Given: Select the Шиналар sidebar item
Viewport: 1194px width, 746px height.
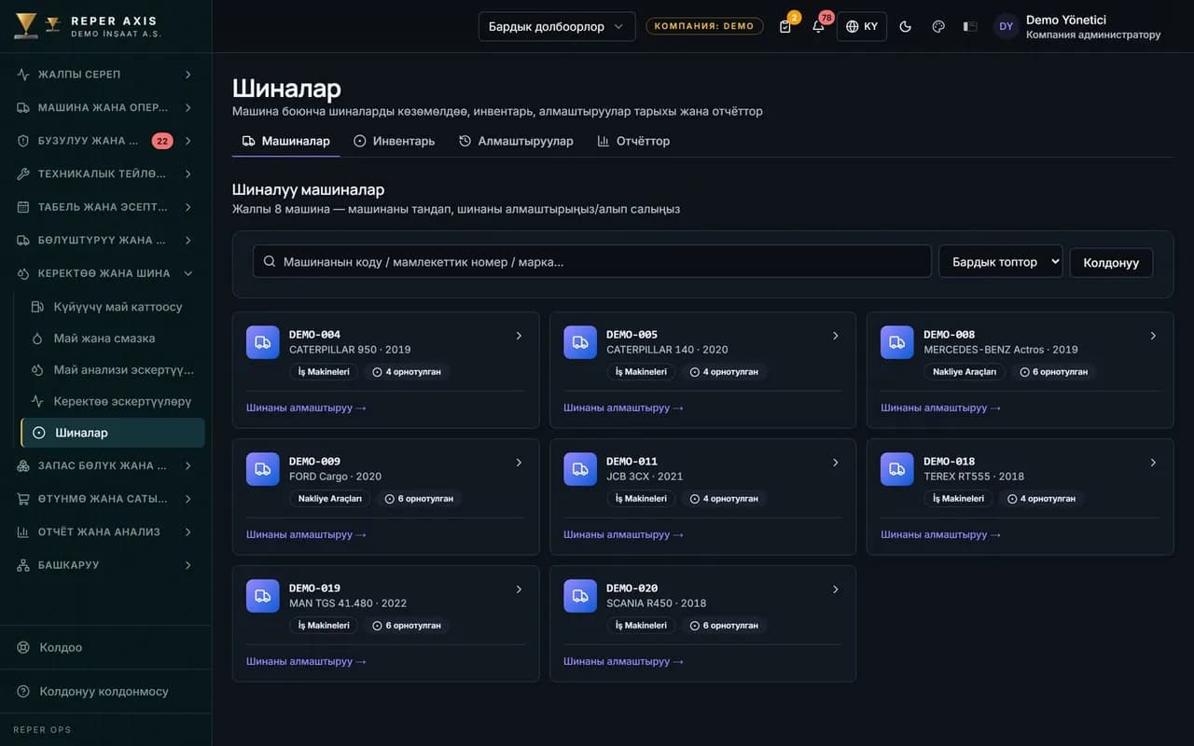Looking at the screenshot, I should [x=113, y=433].
